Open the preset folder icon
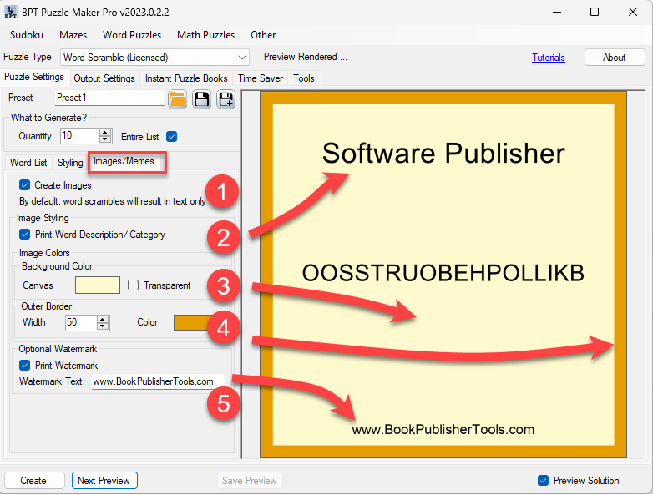The width and height of the screenshot is (653, 495). 177,99
